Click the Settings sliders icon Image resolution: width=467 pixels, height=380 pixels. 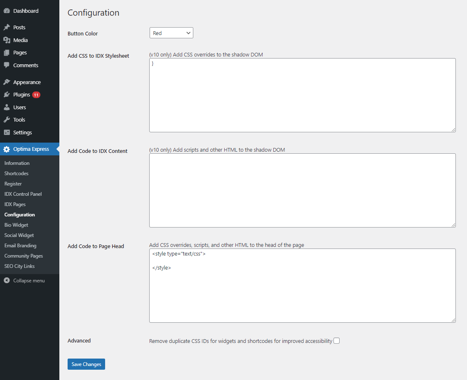coord(7,133)
